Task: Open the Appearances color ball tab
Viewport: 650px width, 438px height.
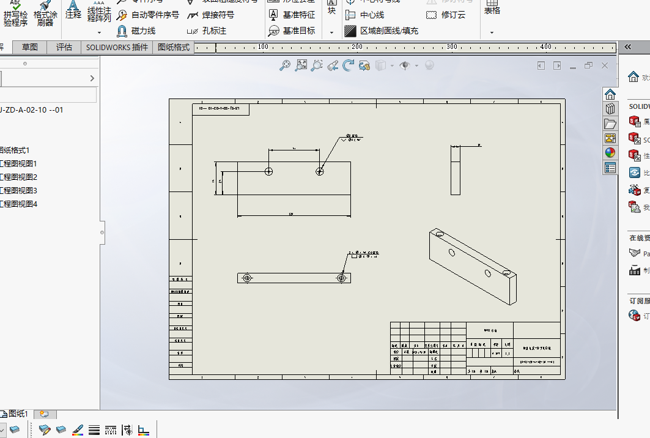Action: [x=610, y=153]
